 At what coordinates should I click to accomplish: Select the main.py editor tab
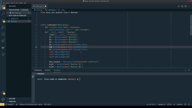[x=40, y=6]
